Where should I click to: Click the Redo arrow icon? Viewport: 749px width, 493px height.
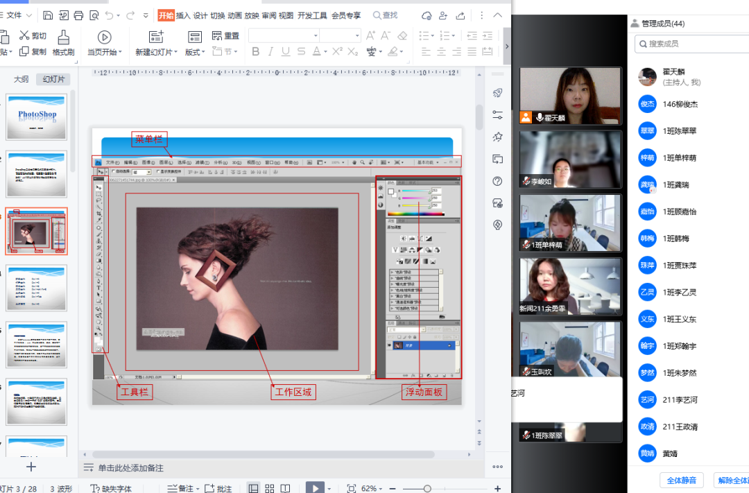130,15
